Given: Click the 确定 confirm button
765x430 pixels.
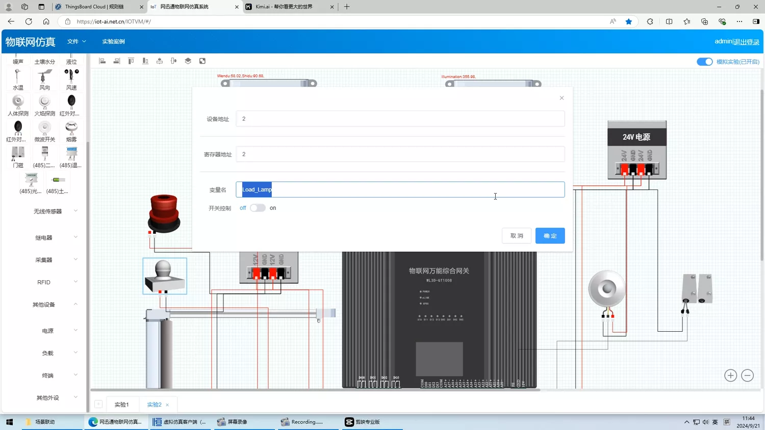Looking at the screenshot, I should [550, 236].
